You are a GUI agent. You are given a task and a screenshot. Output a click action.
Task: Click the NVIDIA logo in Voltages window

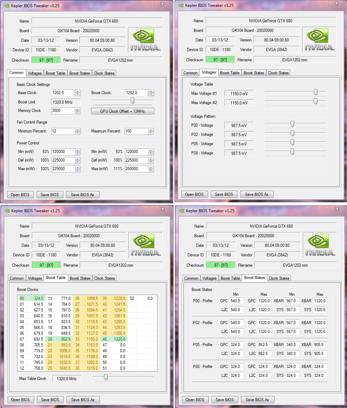(320, 40)
